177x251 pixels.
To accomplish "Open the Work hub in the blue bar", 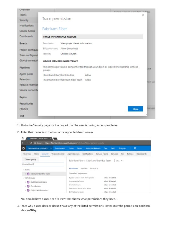I will point(80,148).
